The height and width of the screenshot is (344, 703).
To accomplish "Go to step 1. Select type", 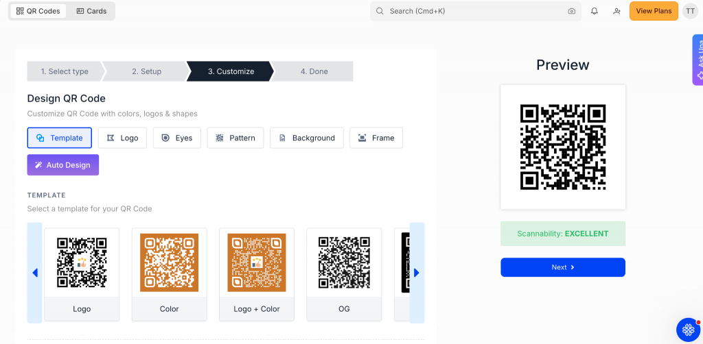I will [65, 71].
